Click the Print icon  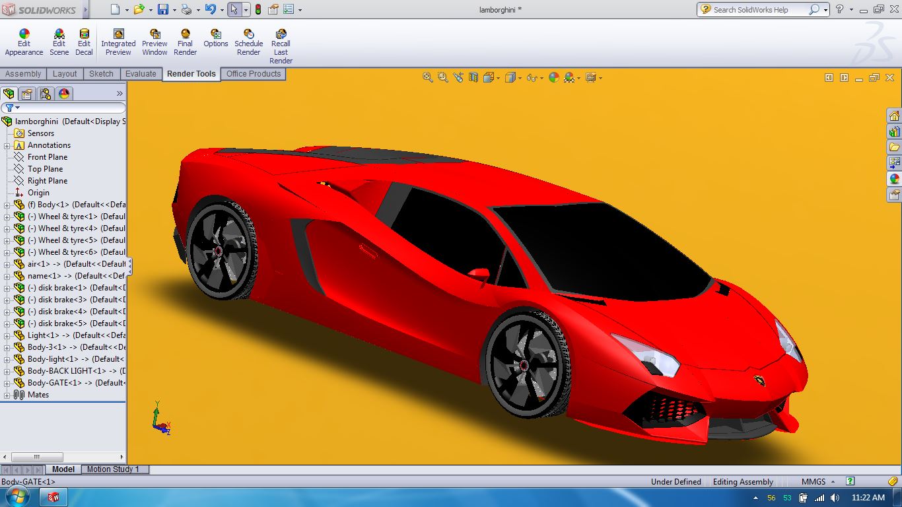tap(186, 9)
